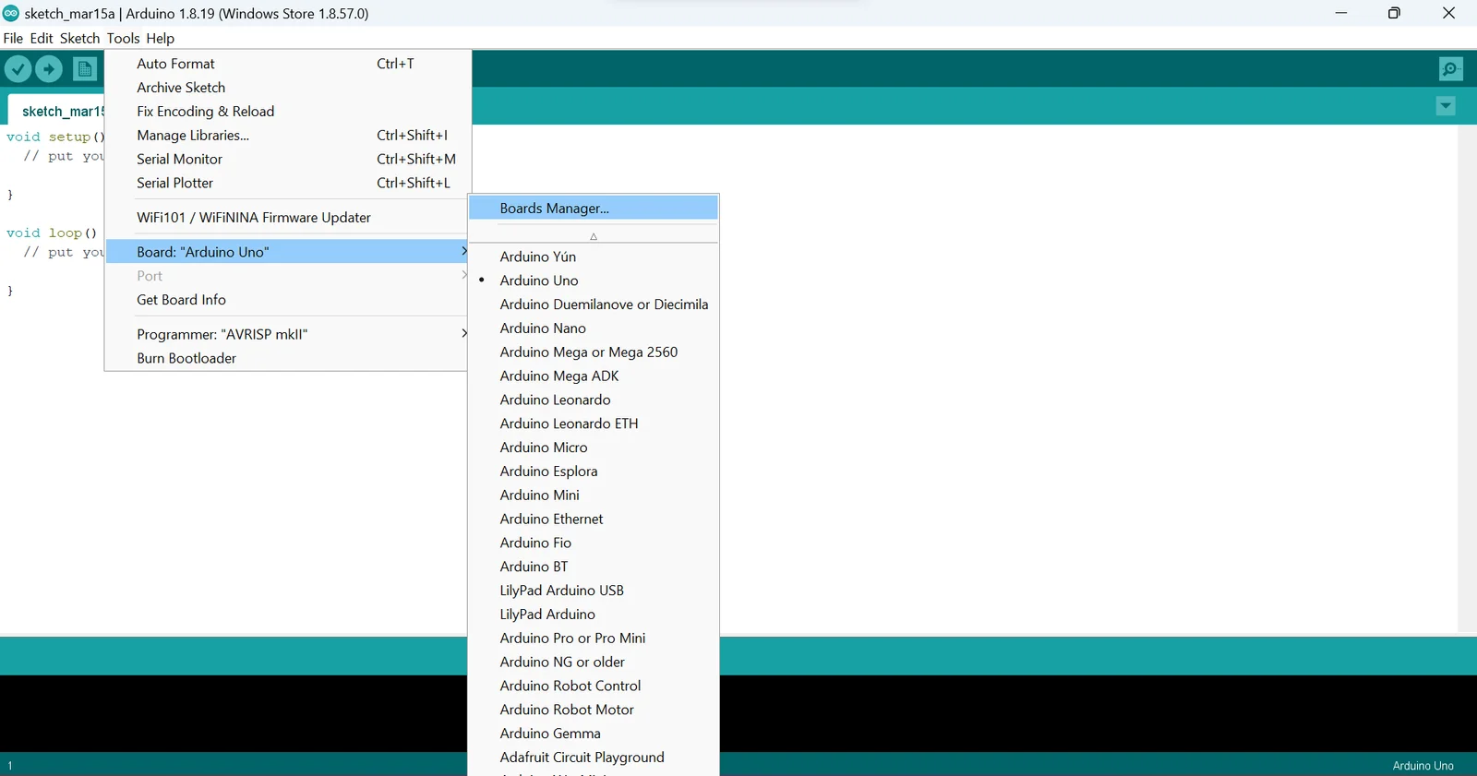Choose Arduino Robot Motor board
Screen dimensions: 1477x776
(594, 710)
